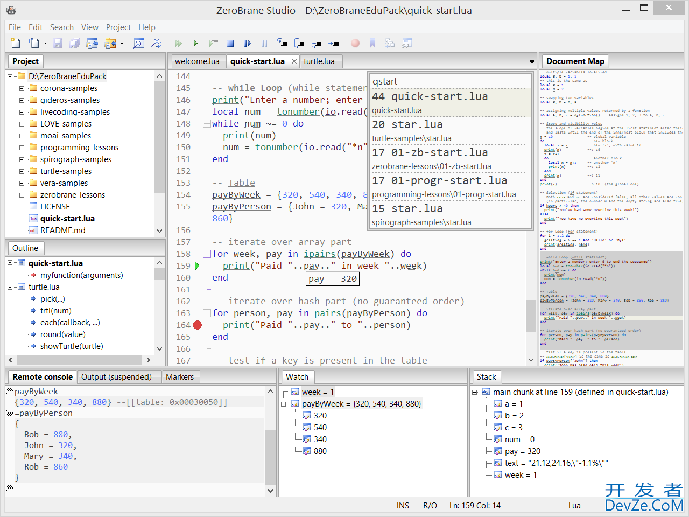Open the editor tab list dropdown arrow
Image resolution: width=689 pixels, height=517 pixels.
tap(532, 62)
